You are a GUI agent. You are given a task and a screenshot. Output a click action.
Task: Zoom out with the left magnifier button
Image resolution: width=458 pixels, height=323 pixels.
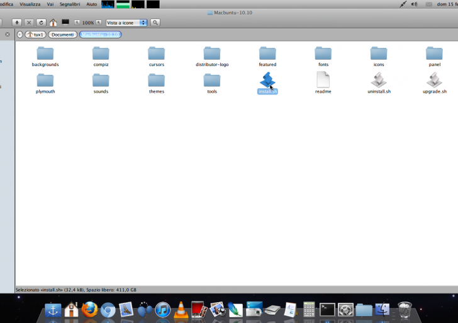77,22
